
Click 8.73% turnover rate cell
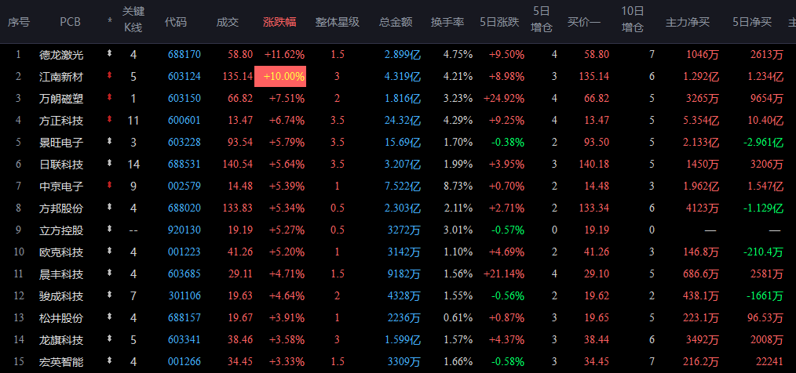[x=458, y=186]
